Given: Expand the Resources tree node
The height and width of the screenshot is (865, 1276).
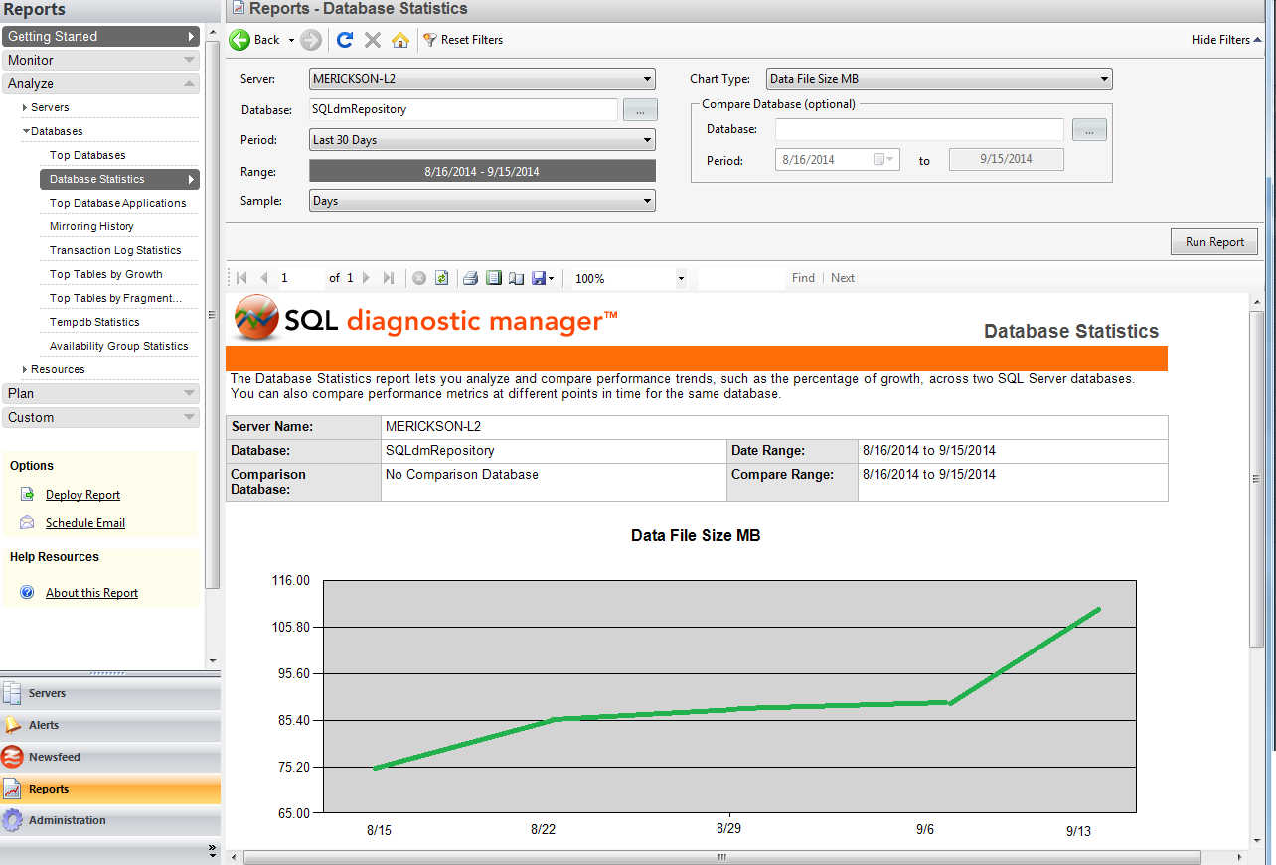Looking at the screenshot, I should pyautogui.click(x=25, y=369).
